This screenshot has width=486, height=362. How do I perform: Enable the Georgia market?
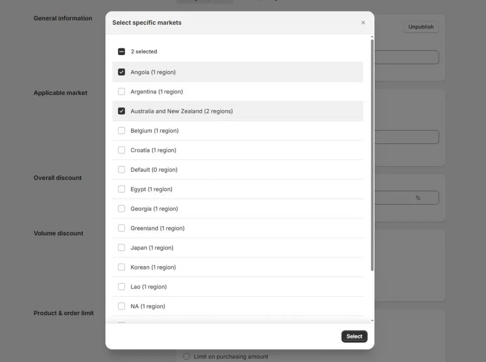(121, 208)
